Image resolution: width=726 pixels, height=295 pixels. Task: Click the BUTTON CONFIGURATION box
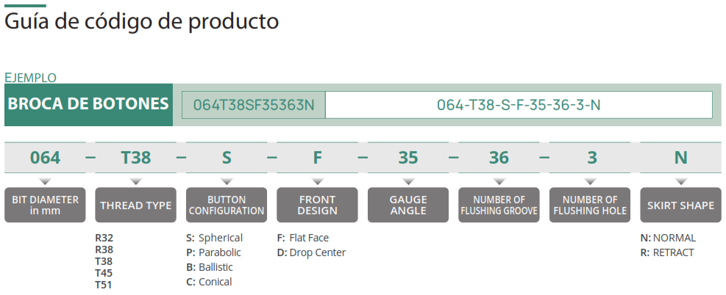pos(227,205)
